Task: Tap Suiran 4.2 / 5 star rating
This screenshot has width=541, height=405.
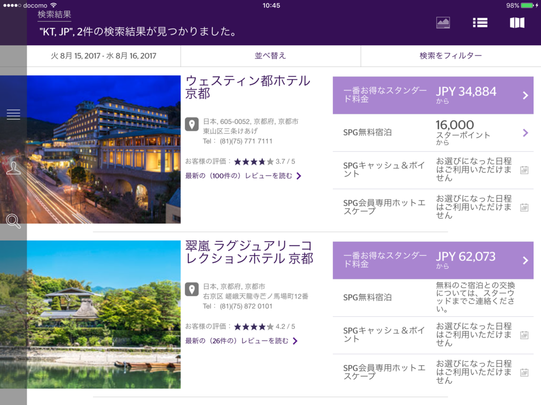Action: coord(265,326)
